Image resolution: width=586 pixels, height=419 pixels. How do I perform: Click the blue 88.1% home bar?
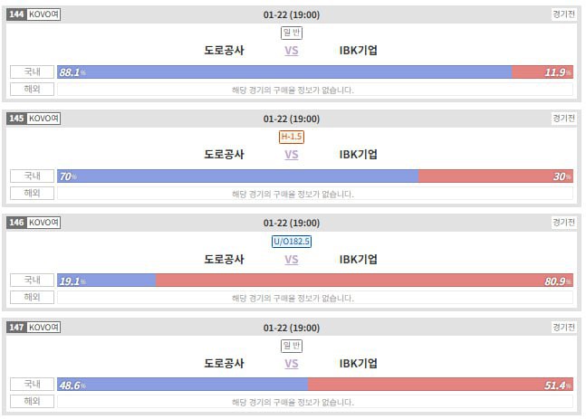[283, 72]
